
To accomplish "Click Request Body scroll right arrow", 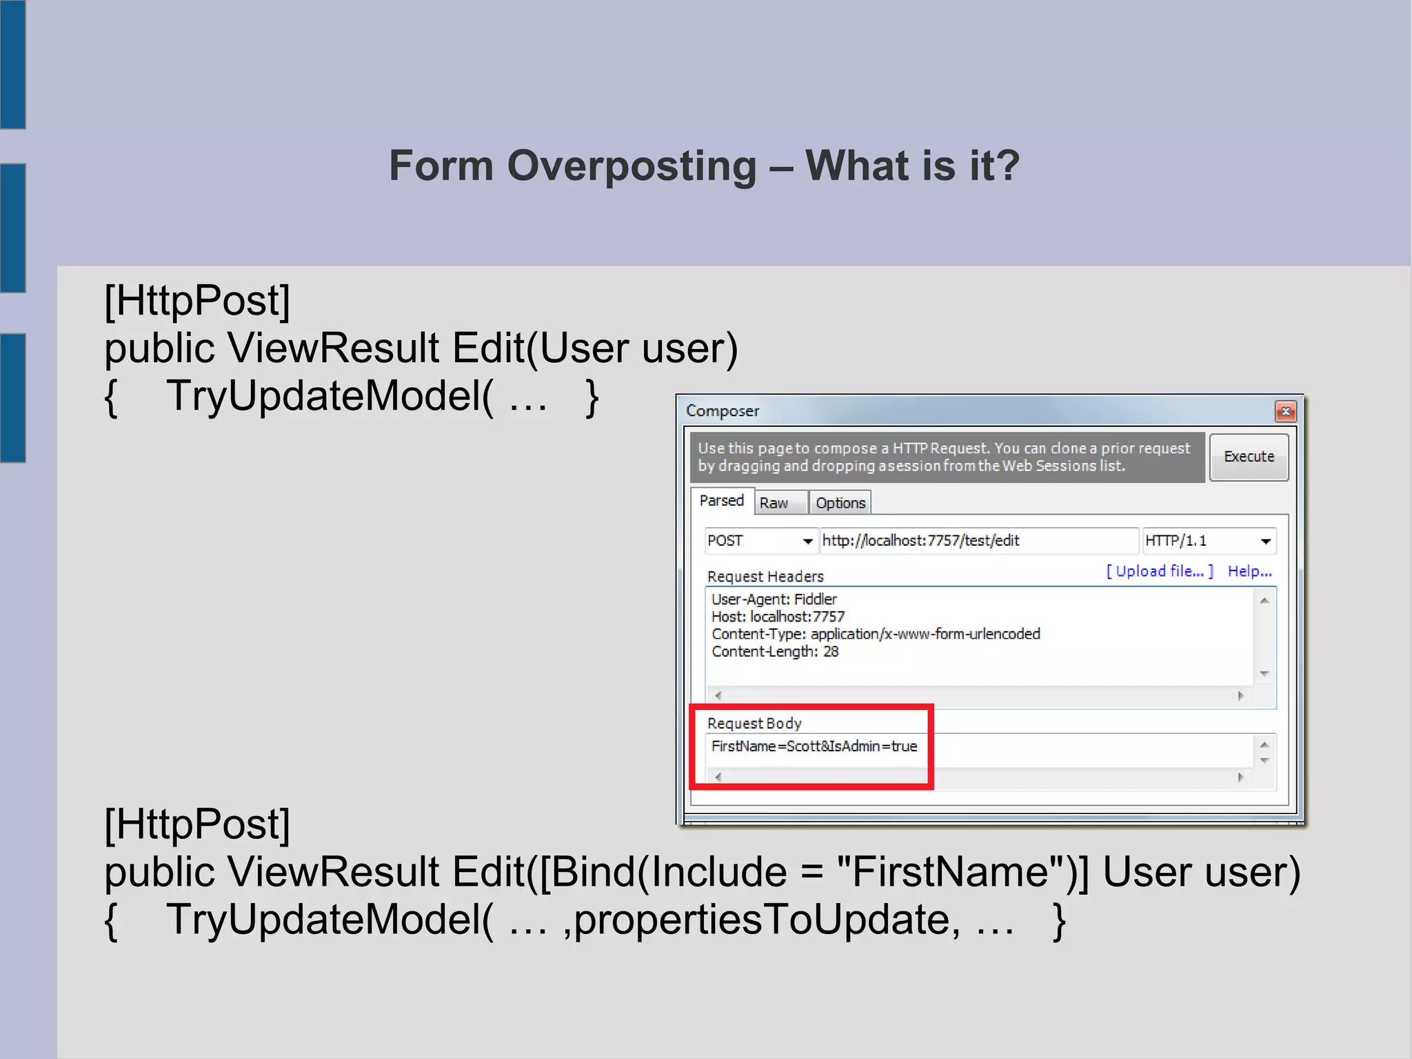I will click(1241, 778).
